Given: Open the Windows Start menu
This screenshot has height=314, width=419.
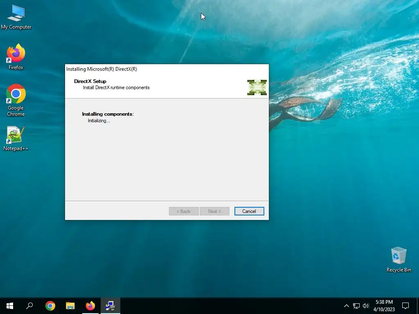Looking at the screenshot, I should (10, 306).
